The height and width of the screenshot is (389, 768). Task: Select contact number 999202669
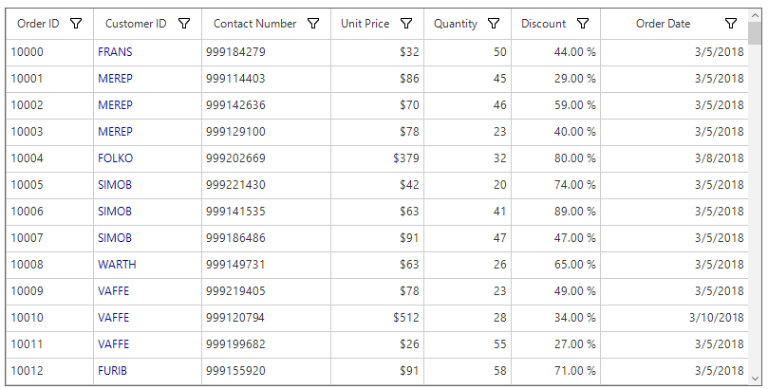click(x=266, y=158)
